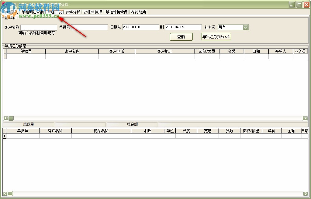311x199 pixels.
Task: Run the 查询 button
Action: pyautogui.click(x=181, y=37)
